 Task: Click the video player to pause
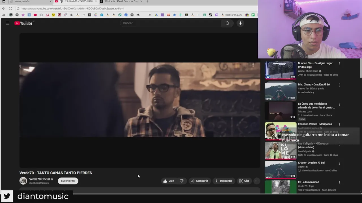click(x=140, y=100)
